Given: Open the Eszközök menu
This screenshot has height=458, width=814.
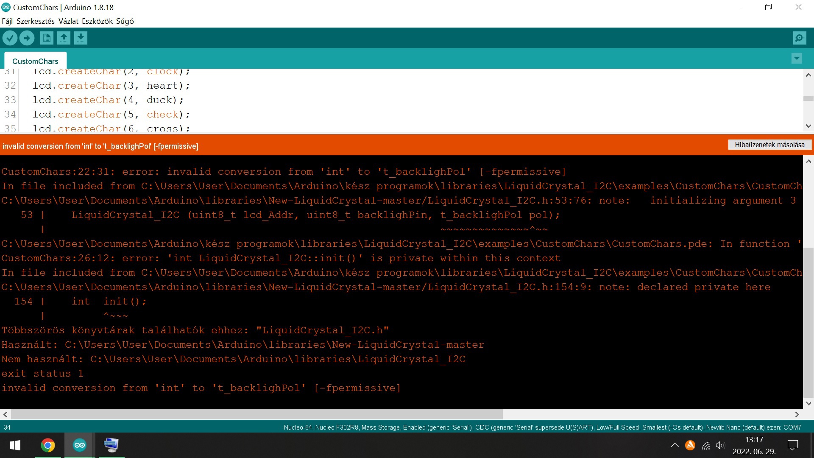Looking at the screenshot, I should click(x=97, y=21).
